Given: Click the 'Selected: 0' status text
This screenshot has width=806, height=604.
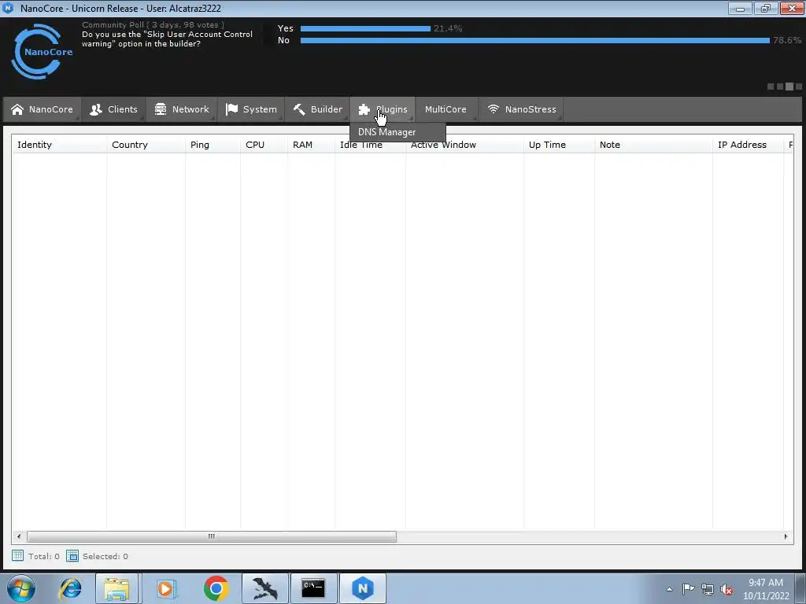Looking at the screenshot, I should coord(105,556).
